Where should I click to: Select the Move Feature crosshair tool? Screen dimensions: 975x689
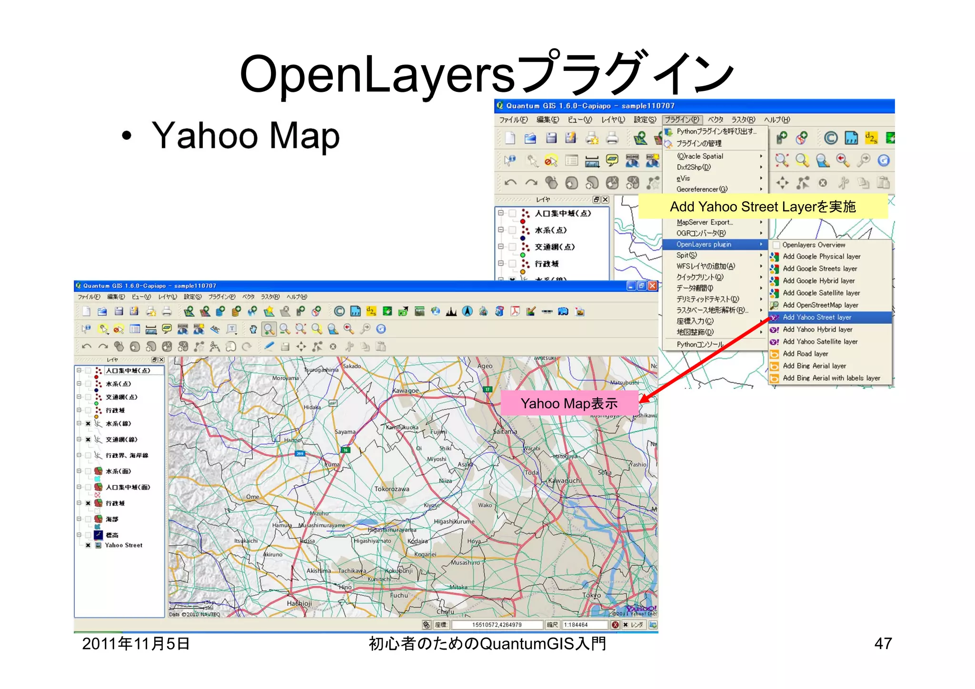(301, 347)
